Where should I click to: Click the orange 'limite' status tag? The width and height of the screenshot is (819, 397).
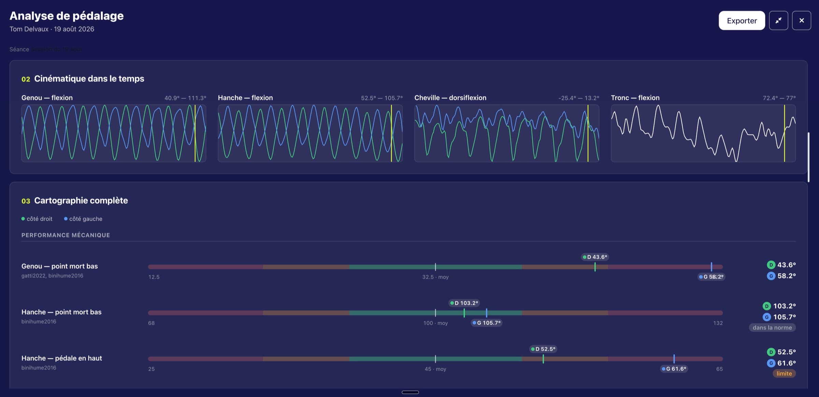click(x=784, y=373)
